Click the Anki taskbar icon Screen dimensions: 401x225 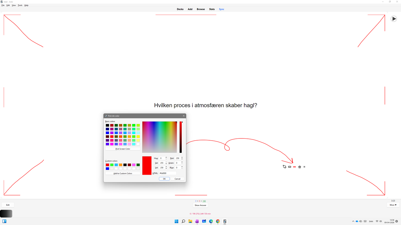point(225,221)
